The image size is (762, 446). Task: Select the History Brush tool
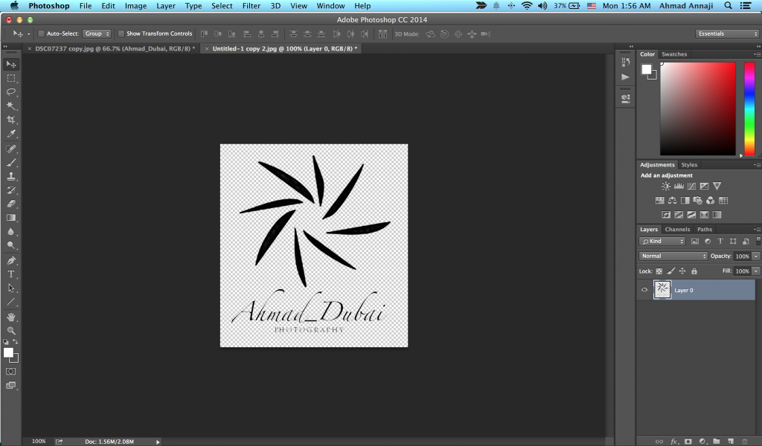click(11, 190)
